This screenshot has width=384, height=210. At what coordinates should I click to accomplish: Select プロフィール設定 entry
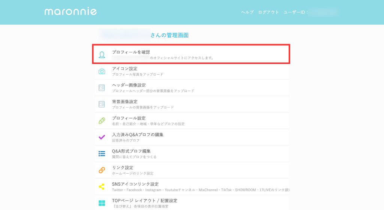tap(192, 121)
